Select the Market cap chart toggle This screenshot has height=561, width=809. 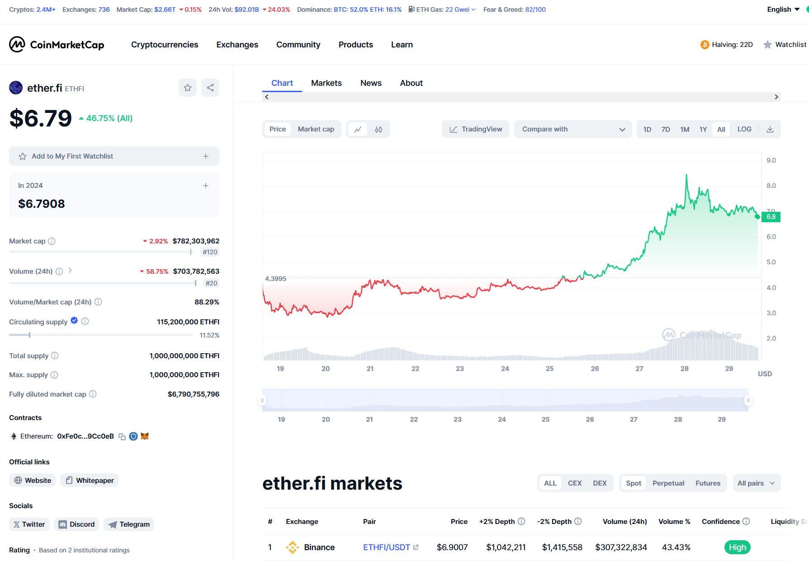tap(316, 129)
